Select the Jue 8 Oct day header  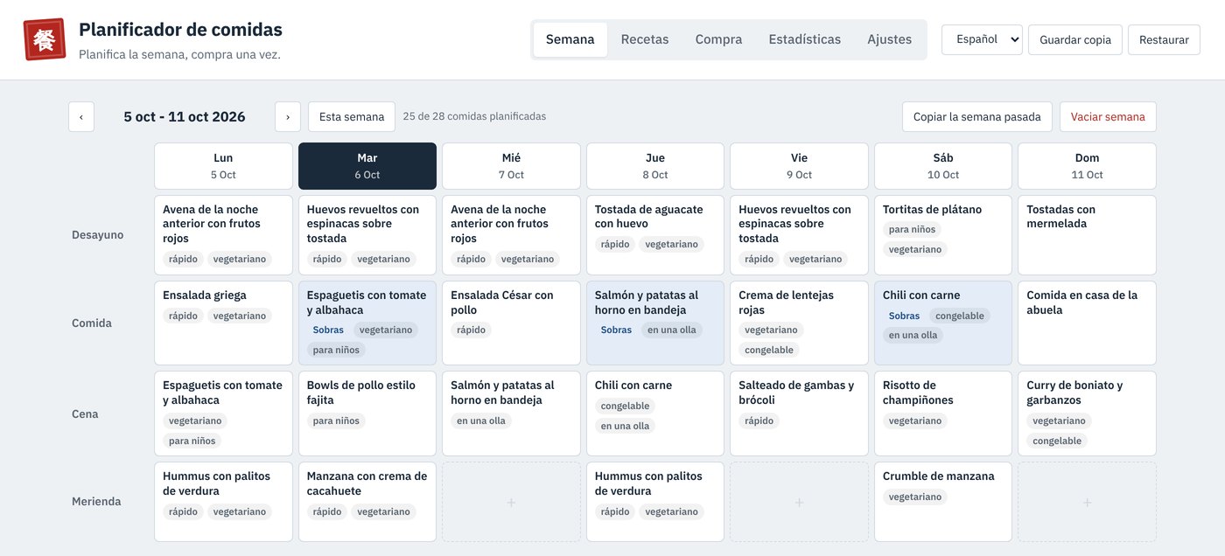point(655,166)
